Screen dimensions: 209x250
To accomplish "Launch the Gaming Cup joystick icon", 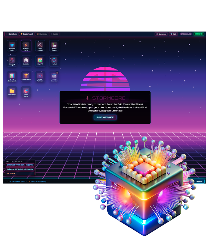I will 12,61.
